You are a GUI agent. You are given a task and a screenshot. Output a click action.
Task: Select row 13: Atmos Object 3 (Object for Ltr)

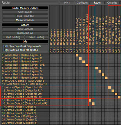point(25,94)
